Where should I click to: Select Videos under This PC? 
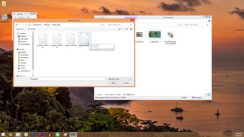23,65
